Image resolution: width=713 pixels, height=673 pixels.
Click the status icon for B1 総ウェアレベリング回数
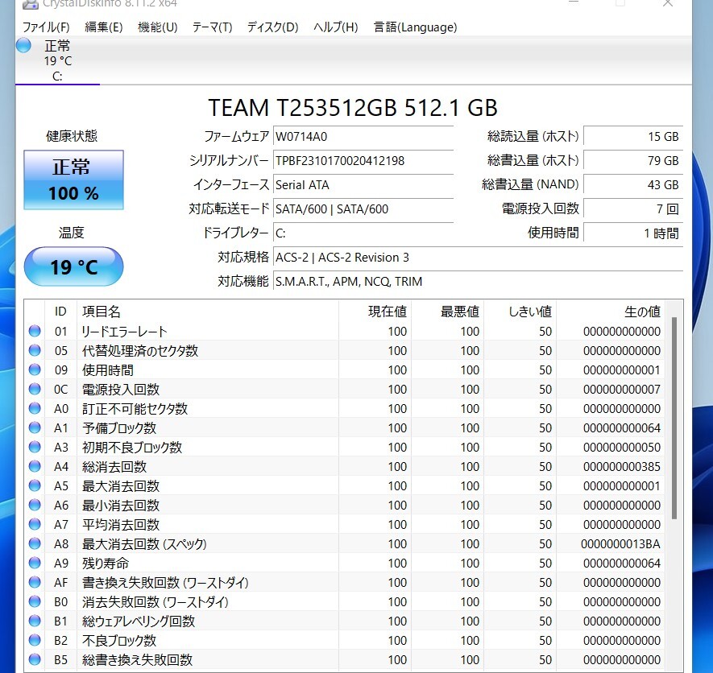(35, 621)
